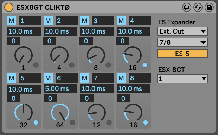
Task: Click the gray LED next to knob 12
Action: click(109, 122)
